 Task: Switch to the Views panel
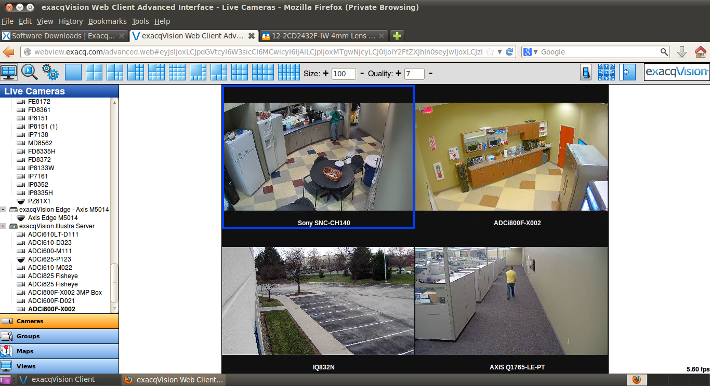click(59, 366)
